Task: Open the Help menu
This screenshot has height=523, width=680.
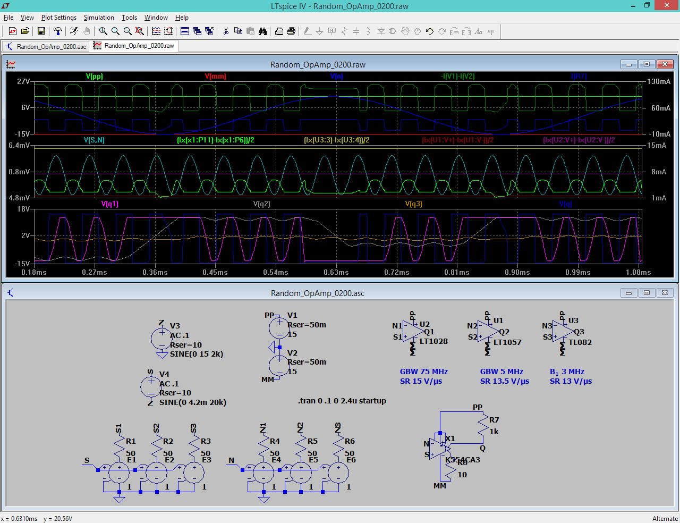Action: [x=182, y=18]
